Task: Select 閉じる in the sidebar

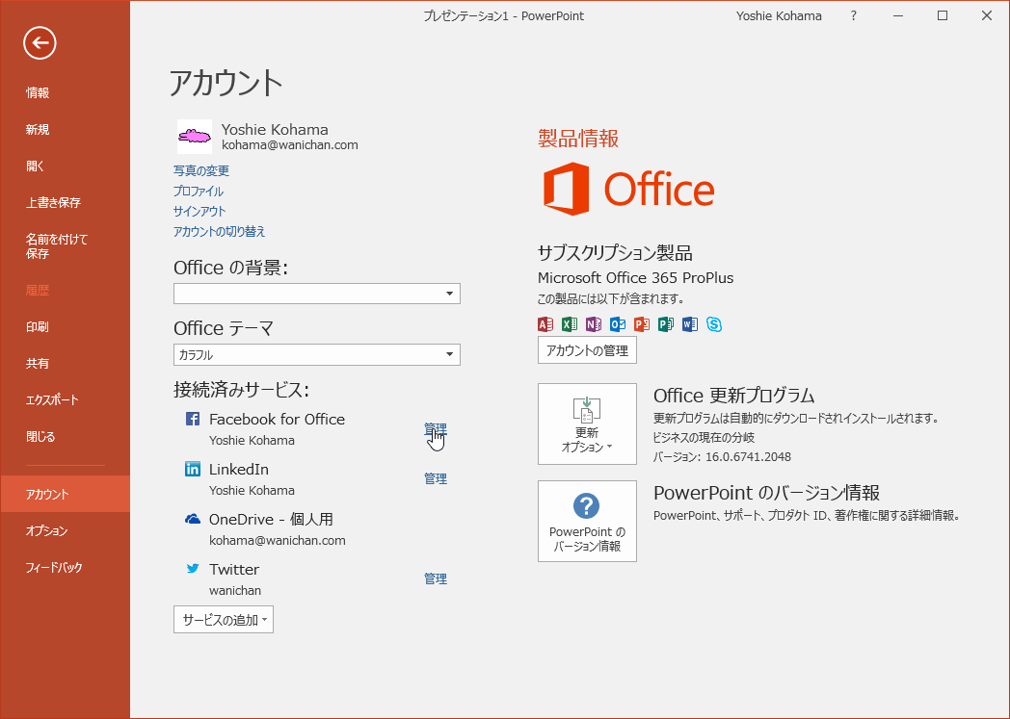Action: pos(40,437)
